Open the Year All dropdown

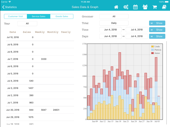coord(27,24)
